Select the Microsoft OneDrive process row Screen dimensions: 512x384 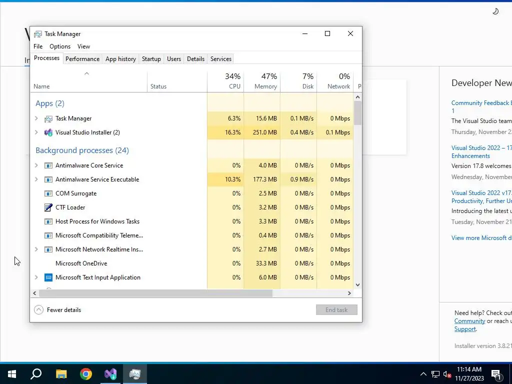click(192, 263)
